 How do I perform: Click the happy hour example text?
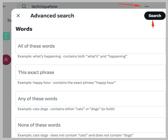(67, 82)
